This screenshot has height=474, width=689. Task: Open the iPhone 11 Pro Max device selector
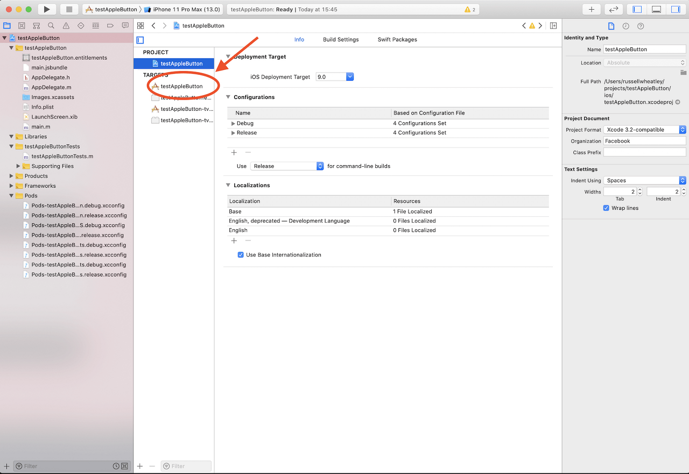coord(182,10)
